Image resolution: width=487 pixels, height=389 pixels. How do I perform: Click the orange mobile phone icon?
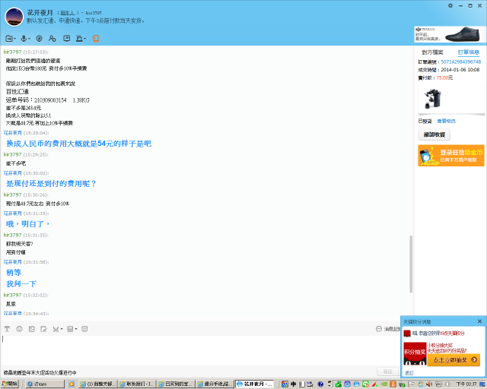coord(96,39)
